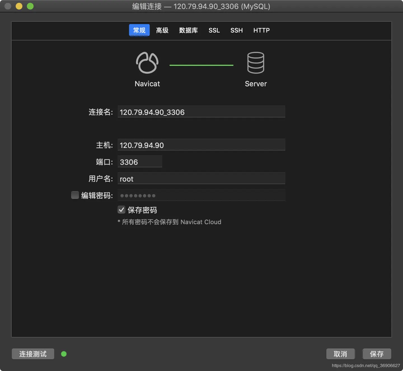Screen dimensions: 403x371
Task: Click the 连接名 input field
Action: pos(201,112)
